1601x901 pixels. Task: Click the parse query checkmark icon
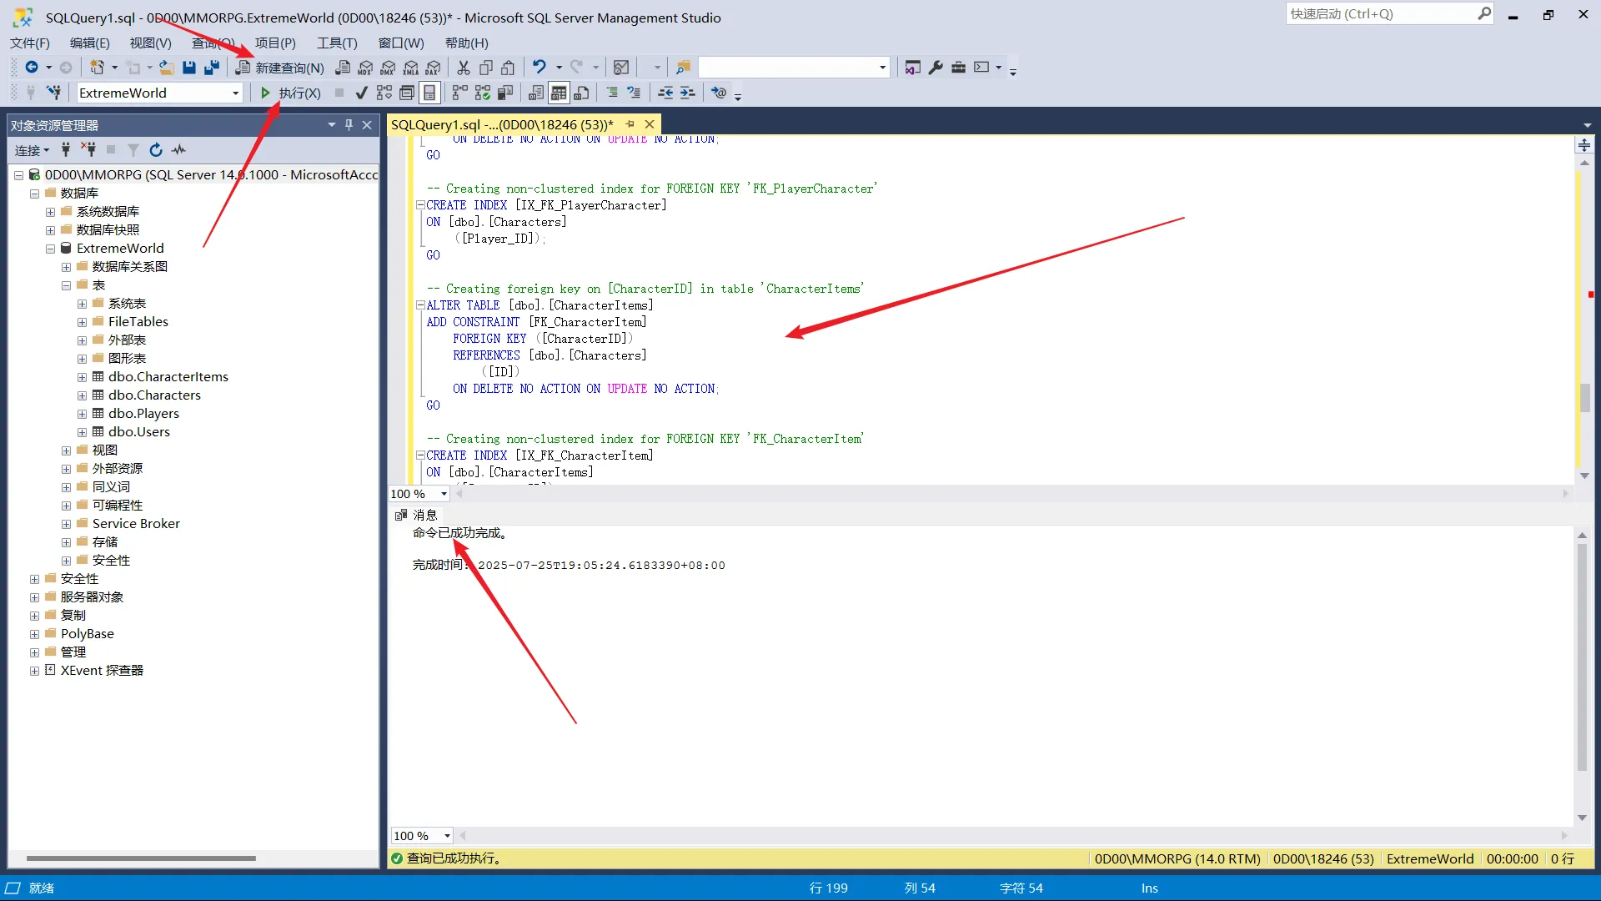click(361, 93)
